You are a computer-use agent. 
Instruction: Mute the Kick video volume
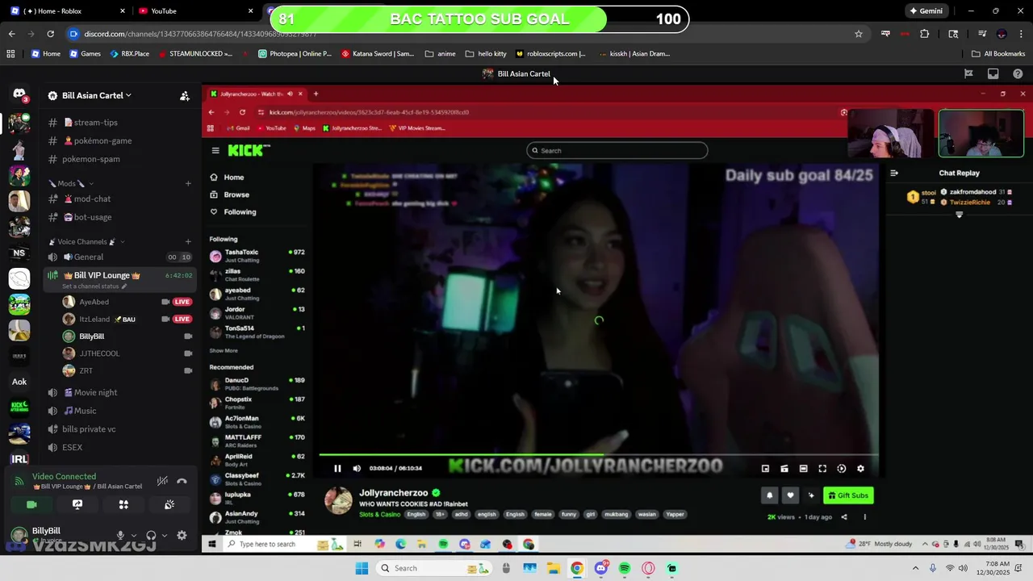click(357, 468)
